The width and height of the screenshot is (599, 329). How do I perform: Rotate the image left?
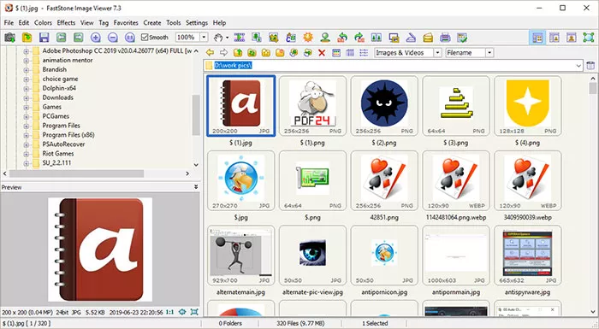pos(342,38)
